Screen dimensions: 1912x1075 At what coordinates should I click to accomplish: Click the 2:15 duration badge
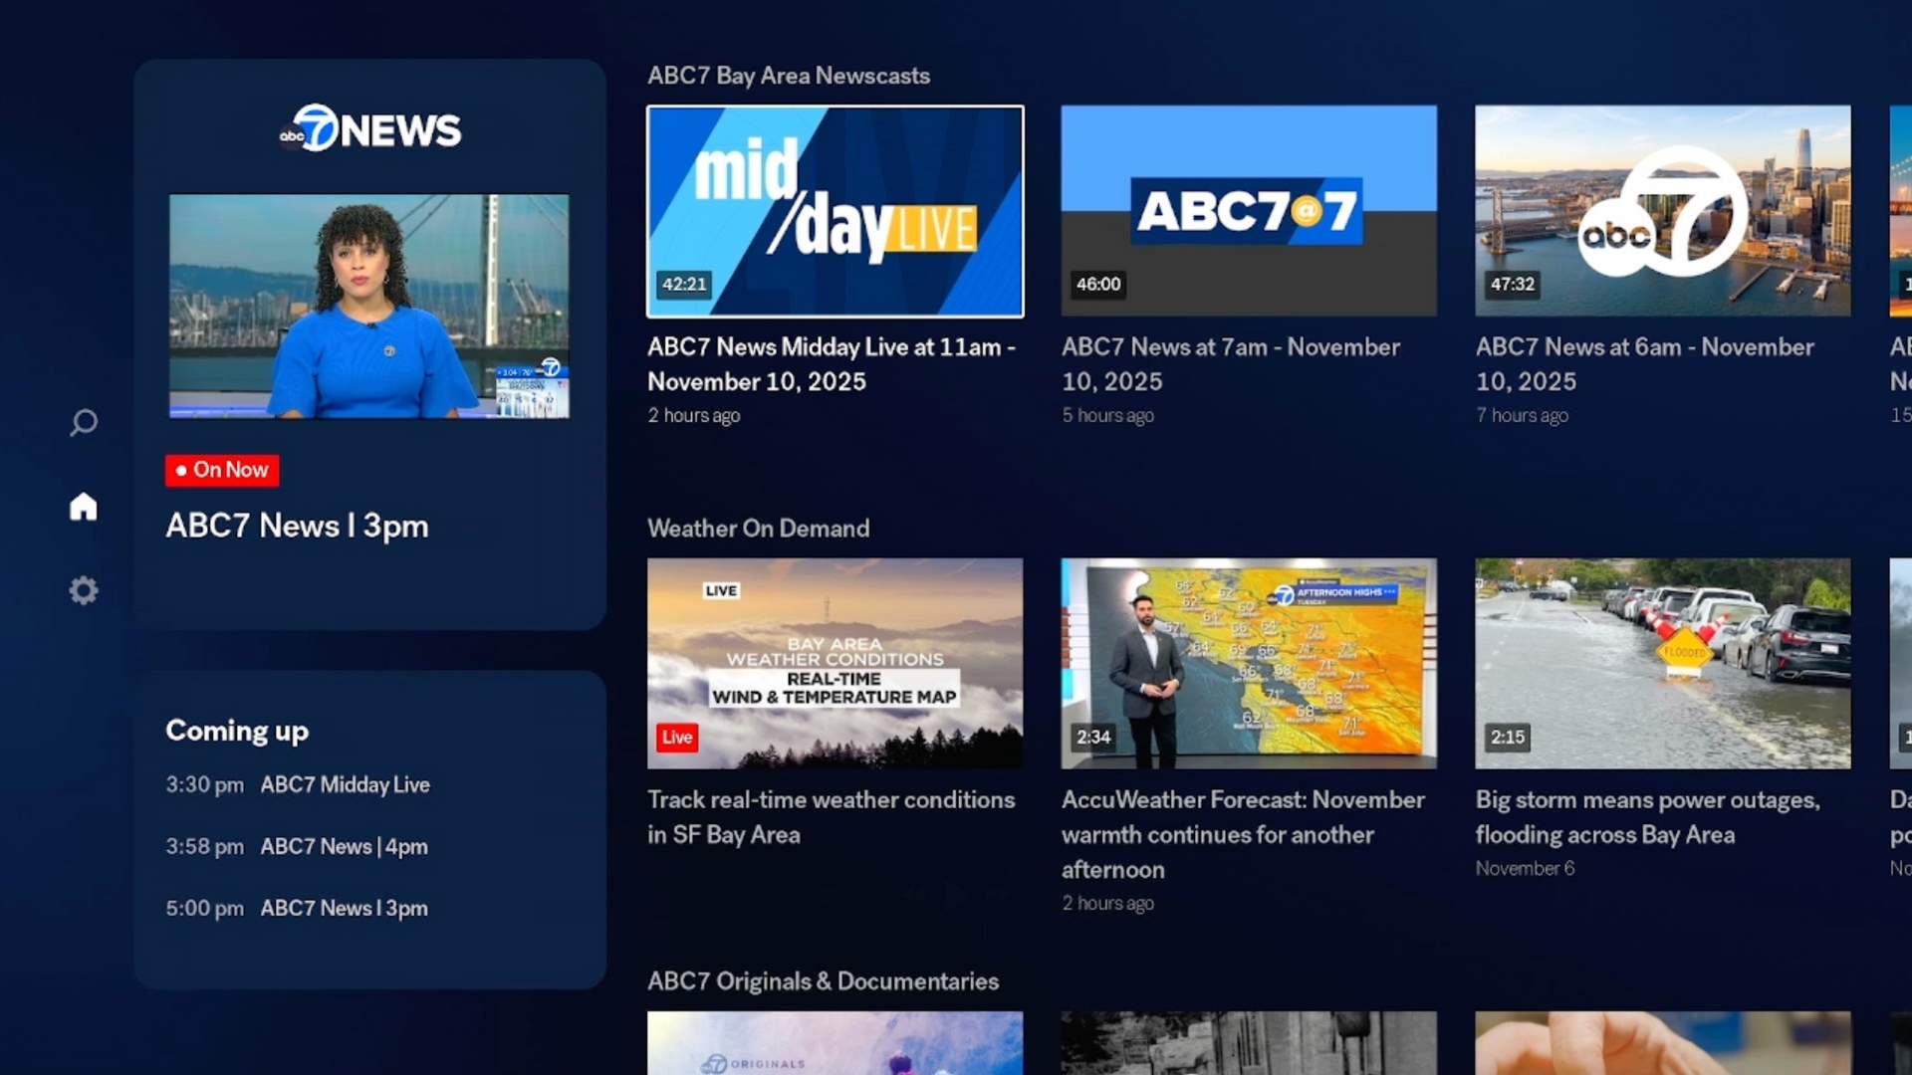tap(1507, 738)
